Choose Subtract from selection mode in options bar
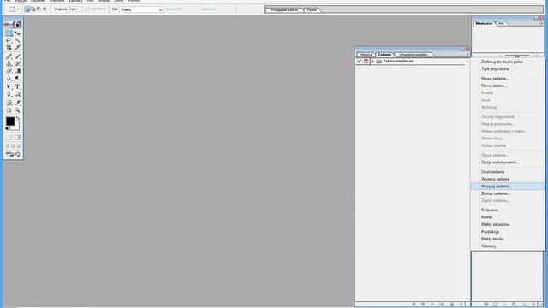548x308 pixels. pyautogui.click(x=39, y=9)
